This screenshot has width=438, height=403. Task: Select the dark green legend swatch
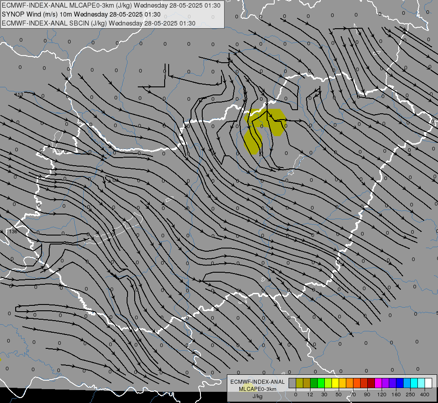click(314, 383)
